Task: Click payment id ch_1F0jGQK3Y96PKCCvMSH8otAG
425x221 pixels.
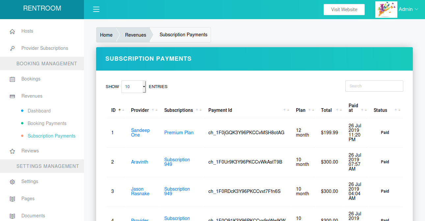Action: pyautogui.click(x=246, y=133)
